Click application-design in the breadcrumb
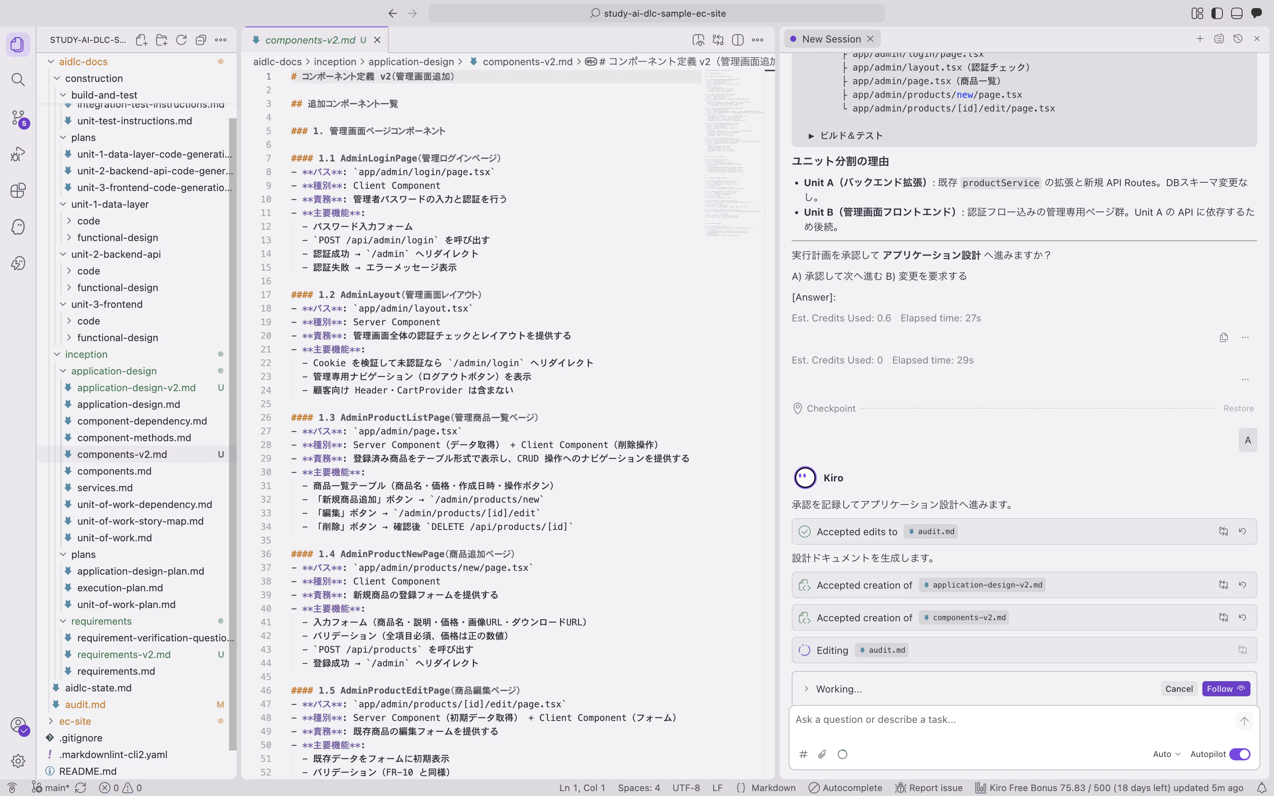The width and height of the screenshot is (1274, 796). tap(411, 61)
